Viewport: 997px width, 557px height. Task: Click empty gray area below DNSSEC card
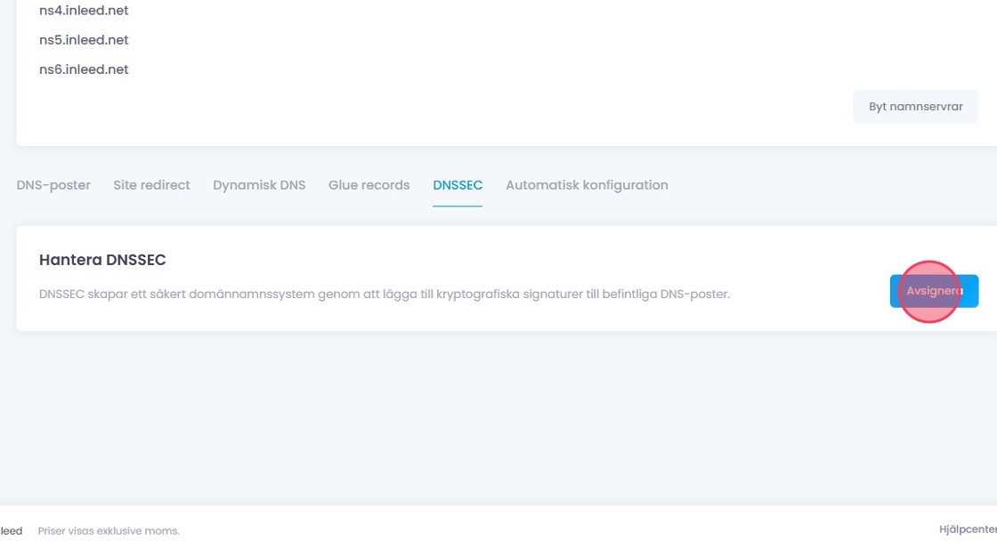click(x=498, y=418)
